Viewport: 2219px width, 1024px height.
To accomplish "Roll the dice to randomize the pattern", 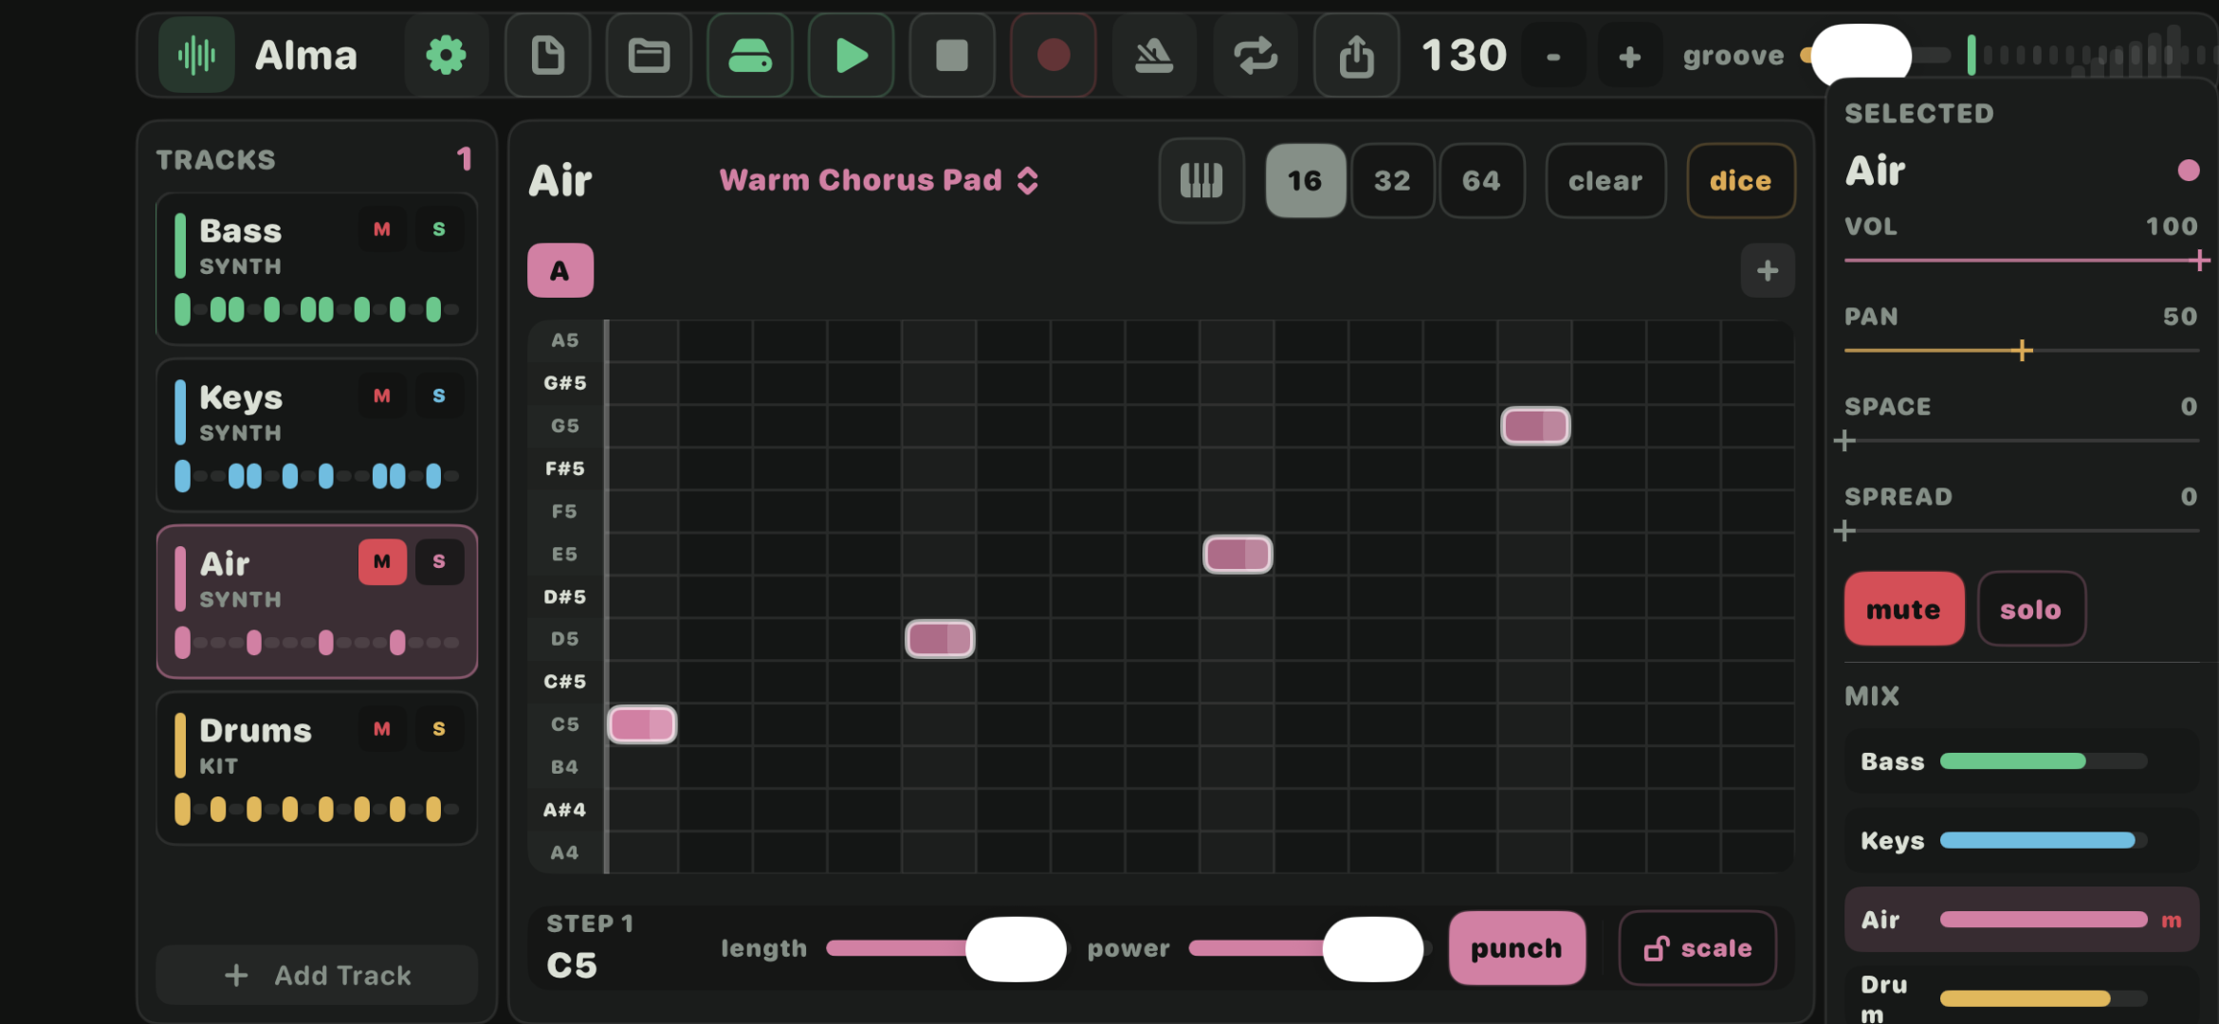I will coord(1740,180).
